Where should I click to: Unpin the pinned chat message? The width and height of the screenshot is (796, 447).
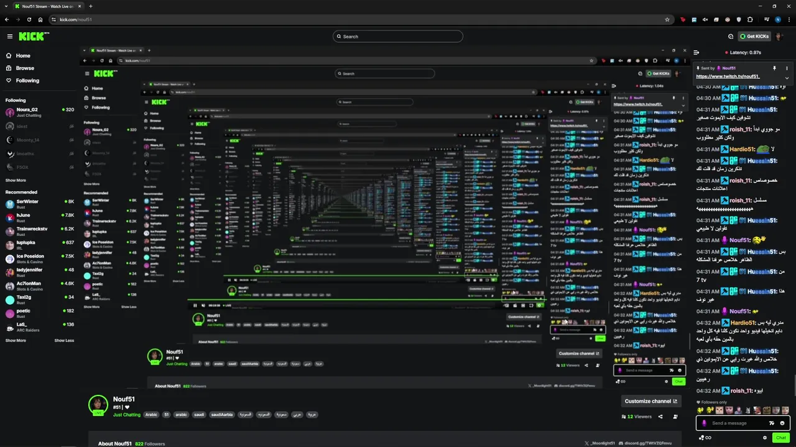click(774, 68)
